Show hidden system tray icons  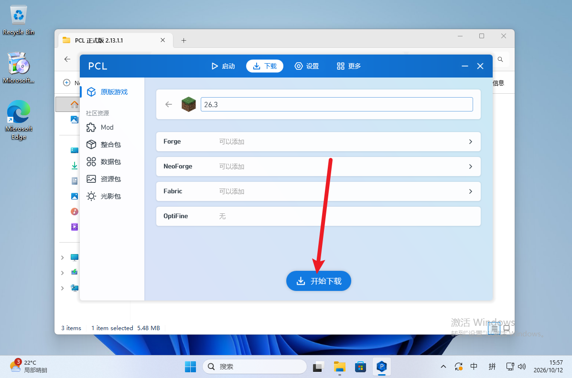click(x=443, y=367)
